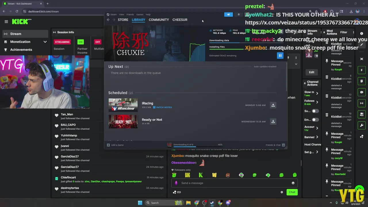Toggle the second switch in Channel Actions
This screenshot has height=207, width=368.
[x=315, y=120]
